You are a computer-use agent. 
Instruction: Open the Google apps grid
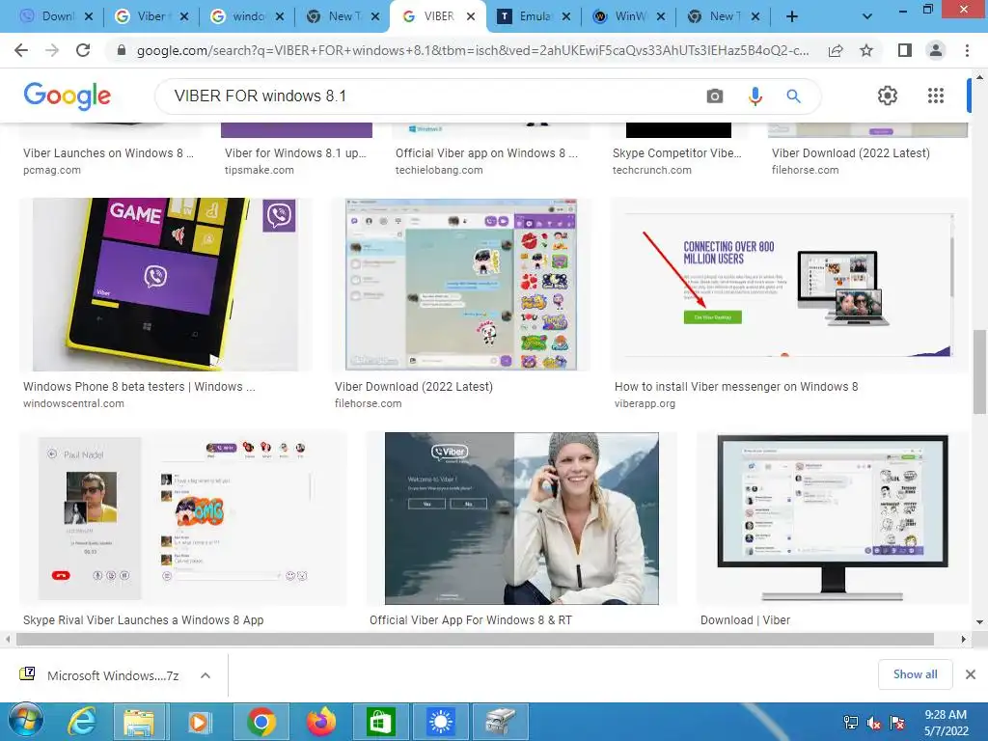(936, 96)
